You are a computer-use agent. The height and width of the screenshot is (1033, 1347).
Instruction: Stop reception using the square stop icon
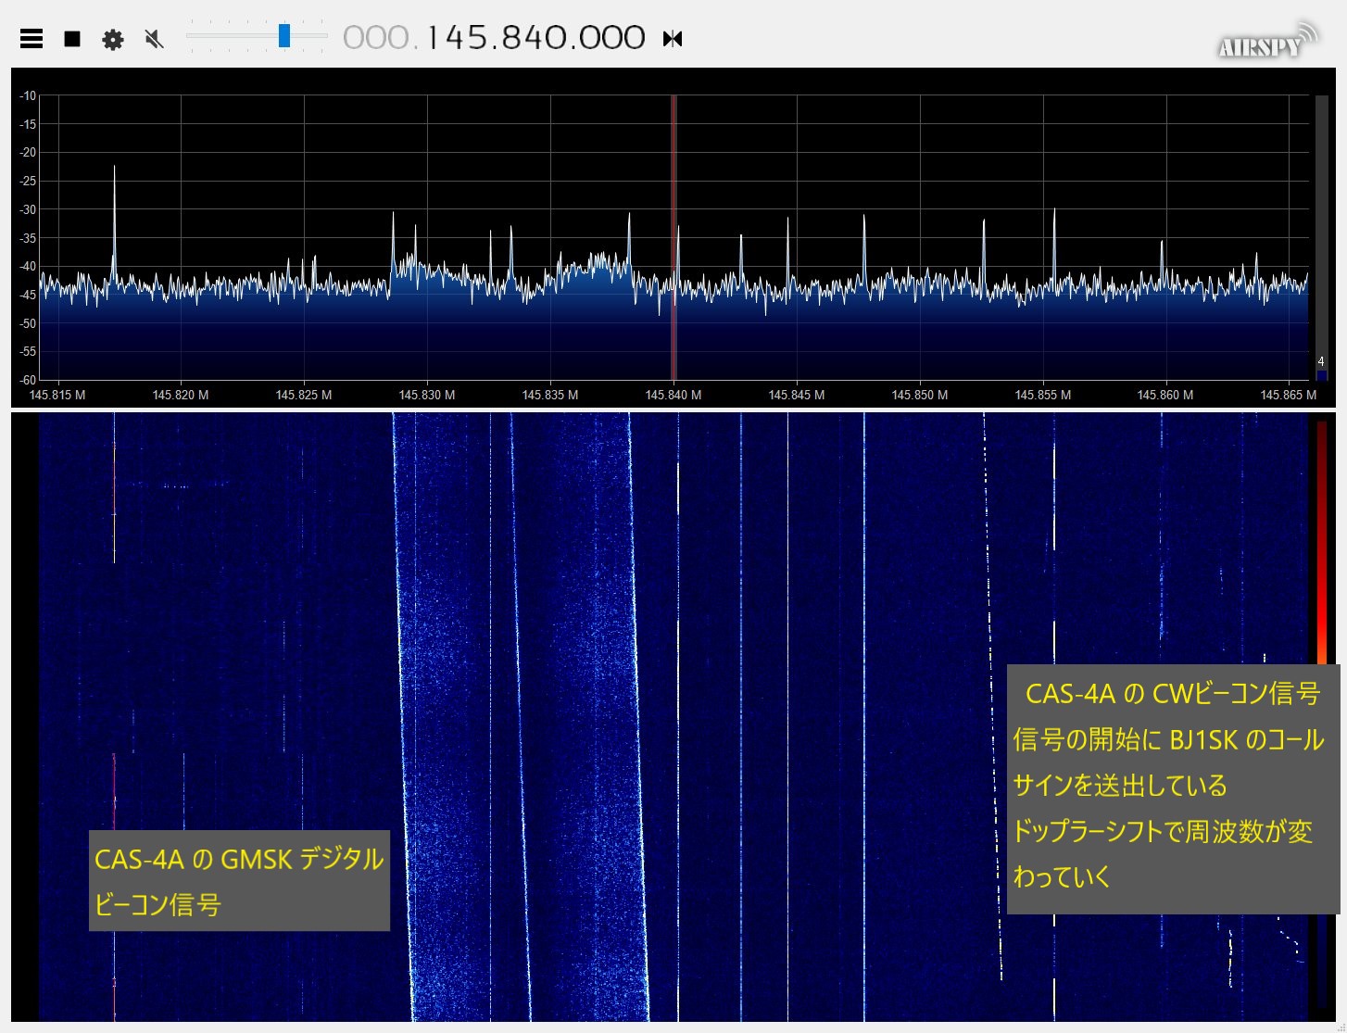pyautogui.click(x=71, y=38)
